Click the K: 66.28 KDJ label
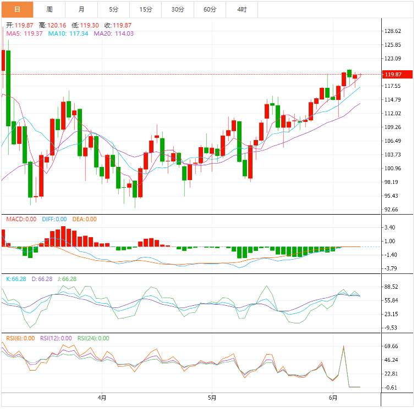The image size is (417, 409). click(x=16, y=279)
